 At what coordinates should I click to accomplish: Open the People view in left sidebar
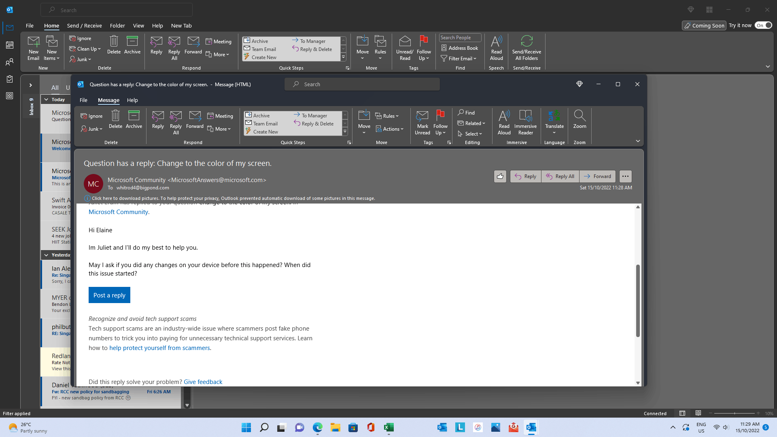pos(10,62)
